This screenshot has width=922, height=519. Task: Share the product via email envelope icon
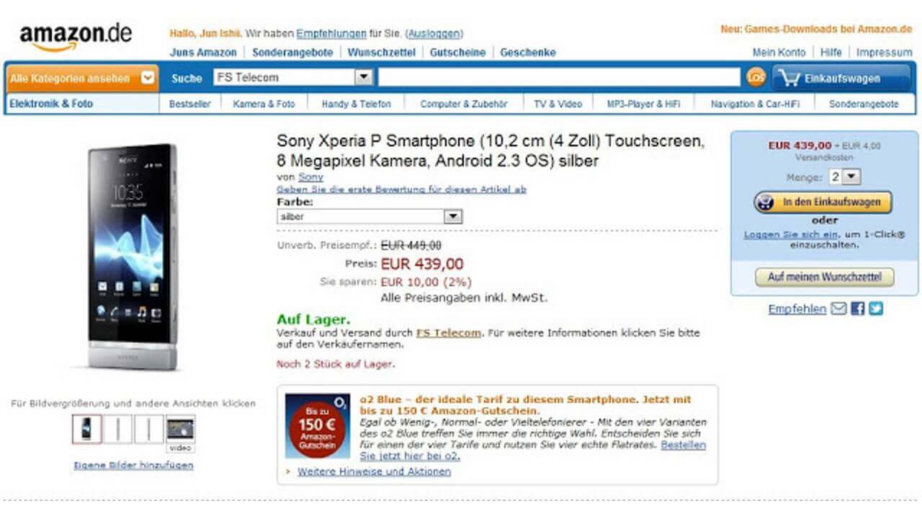tap(838, 309)
